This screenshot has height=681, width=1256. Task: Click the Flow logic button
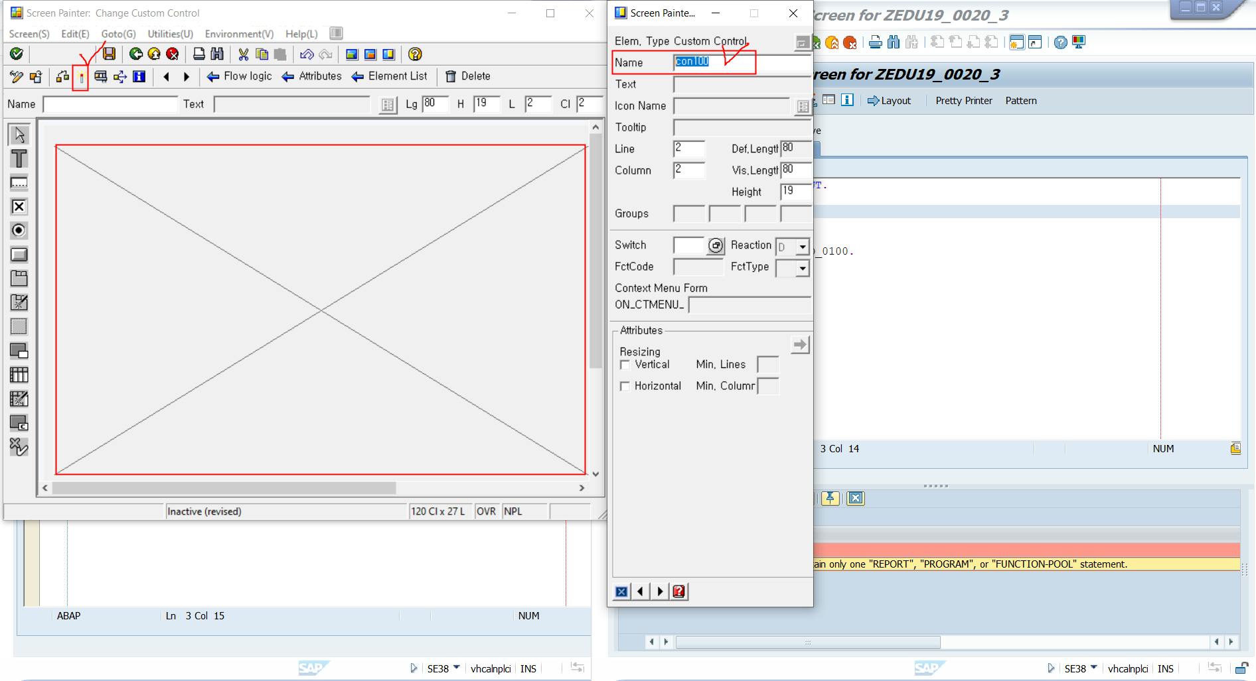240,76
